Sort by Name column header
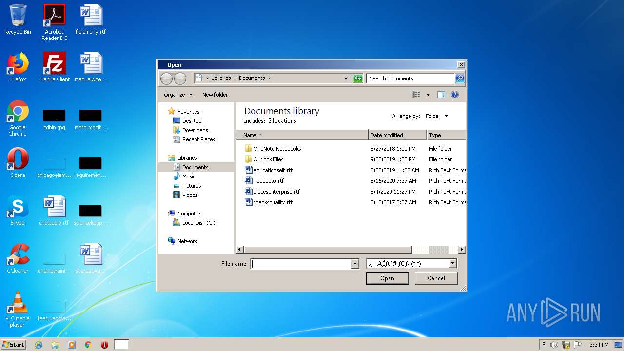 point(302,135)
